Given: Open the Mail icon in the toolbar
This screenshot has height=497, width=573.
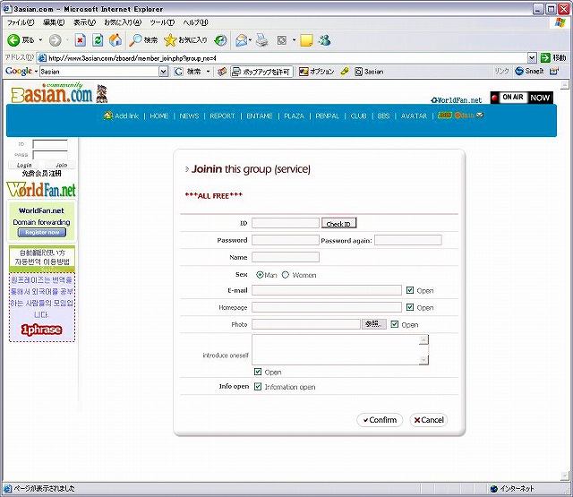Looking at the screenshot, I should [241, 40].
